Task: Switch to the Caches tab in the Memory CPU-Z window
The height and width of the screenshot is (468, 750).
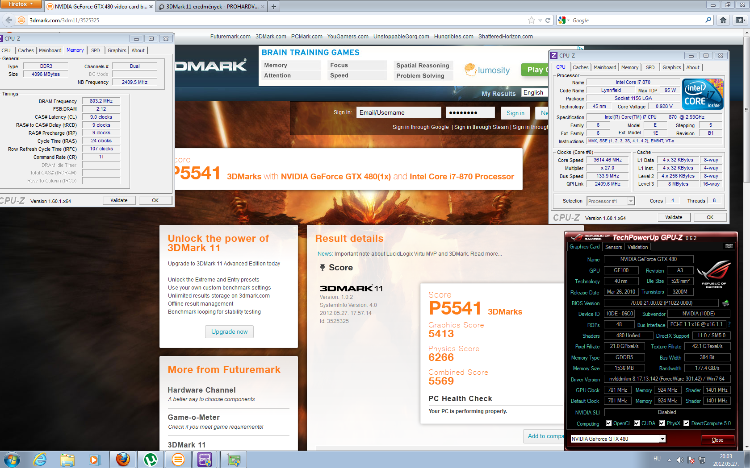Action: tap(26, 50)
